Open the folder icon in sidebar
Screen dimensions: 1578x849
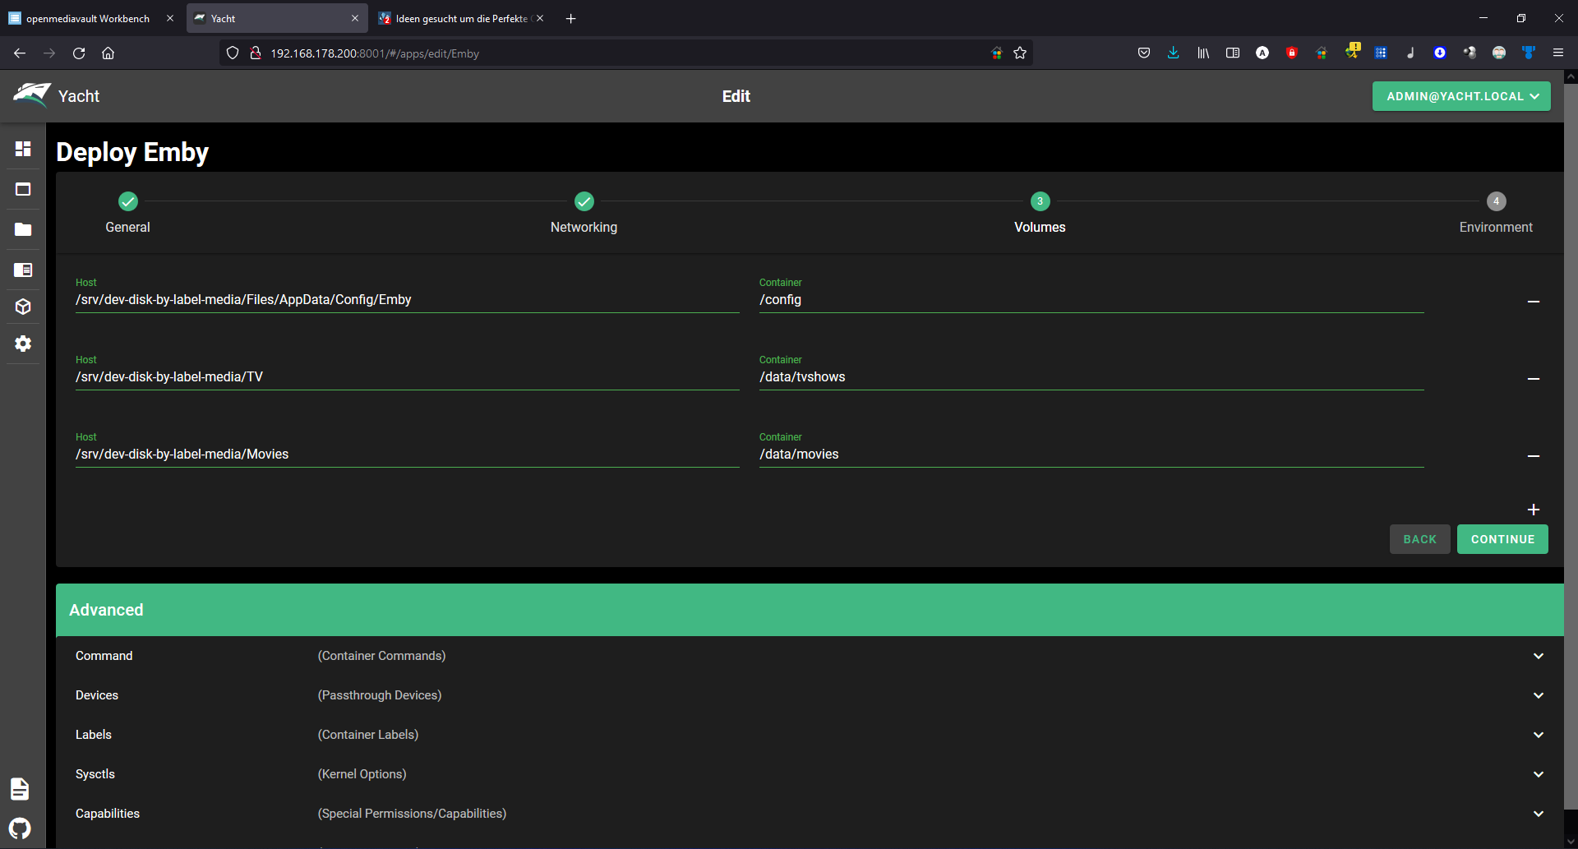[23, 229]
